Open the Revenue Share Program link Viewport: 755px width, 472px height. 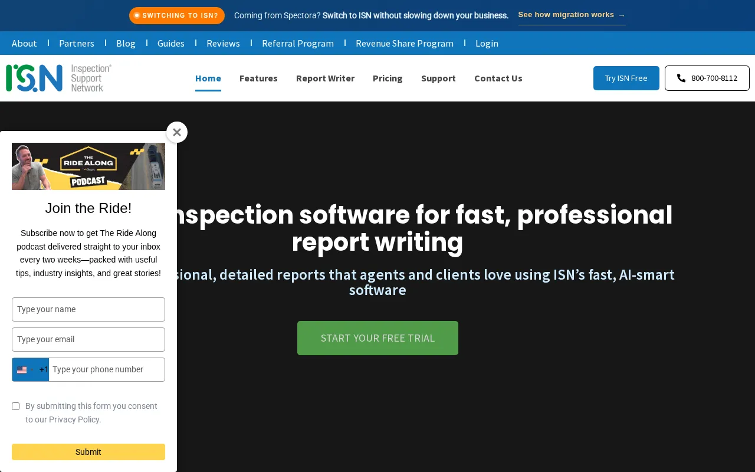[x=405, y=43]
